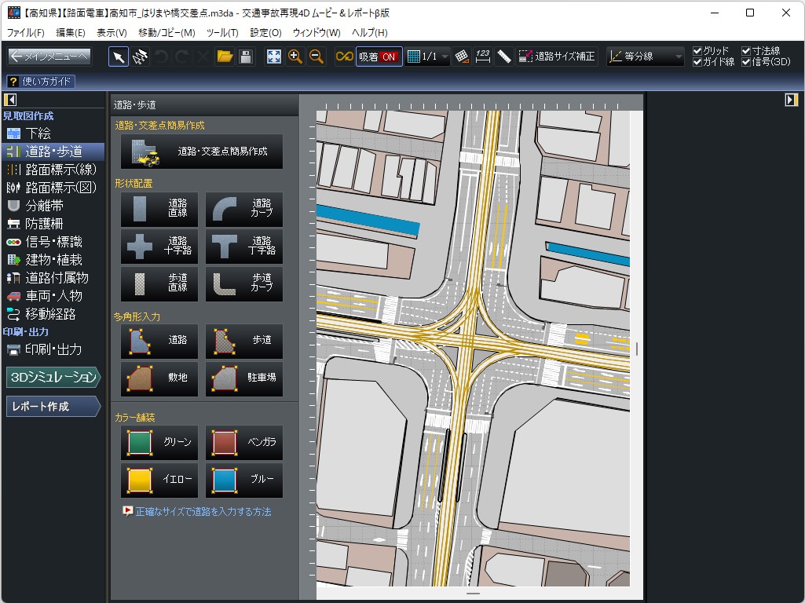This screenshot has width=805, height=603.
Task: Select the 道路カーブ road curve shape
Action: click(x=244, y=208)
